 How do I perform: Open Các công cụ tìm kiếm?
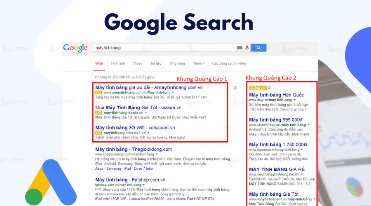(229, 63)
